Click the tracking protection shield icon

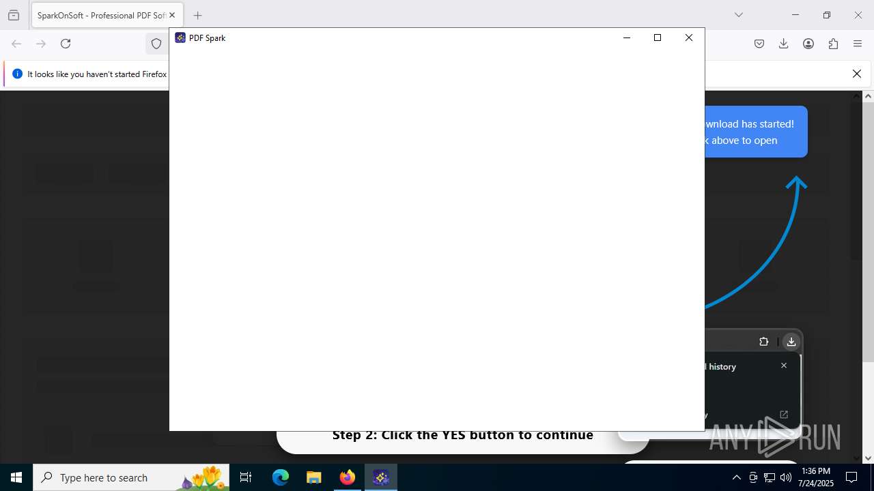[156, 44]
